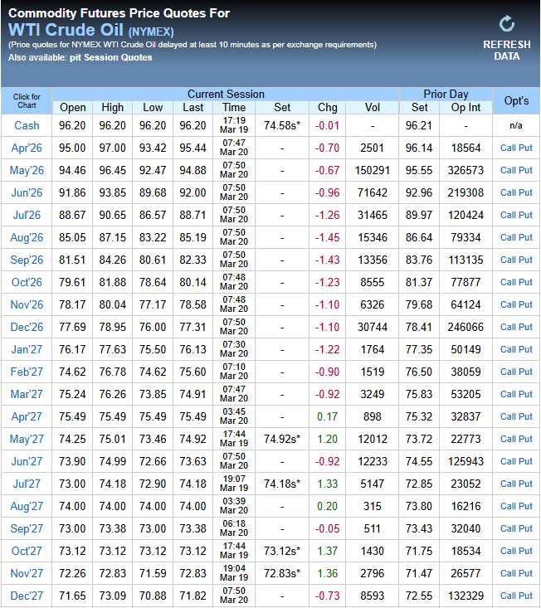View the Dec'27 contract chart
Screen dimensions: 541x608
coord(27,596)
